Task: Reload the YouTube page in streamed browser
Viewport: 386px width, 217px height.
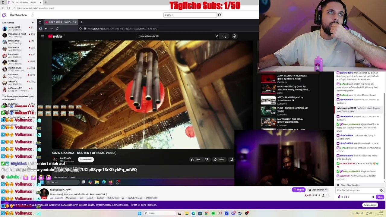Action: [x=57, y=29]
